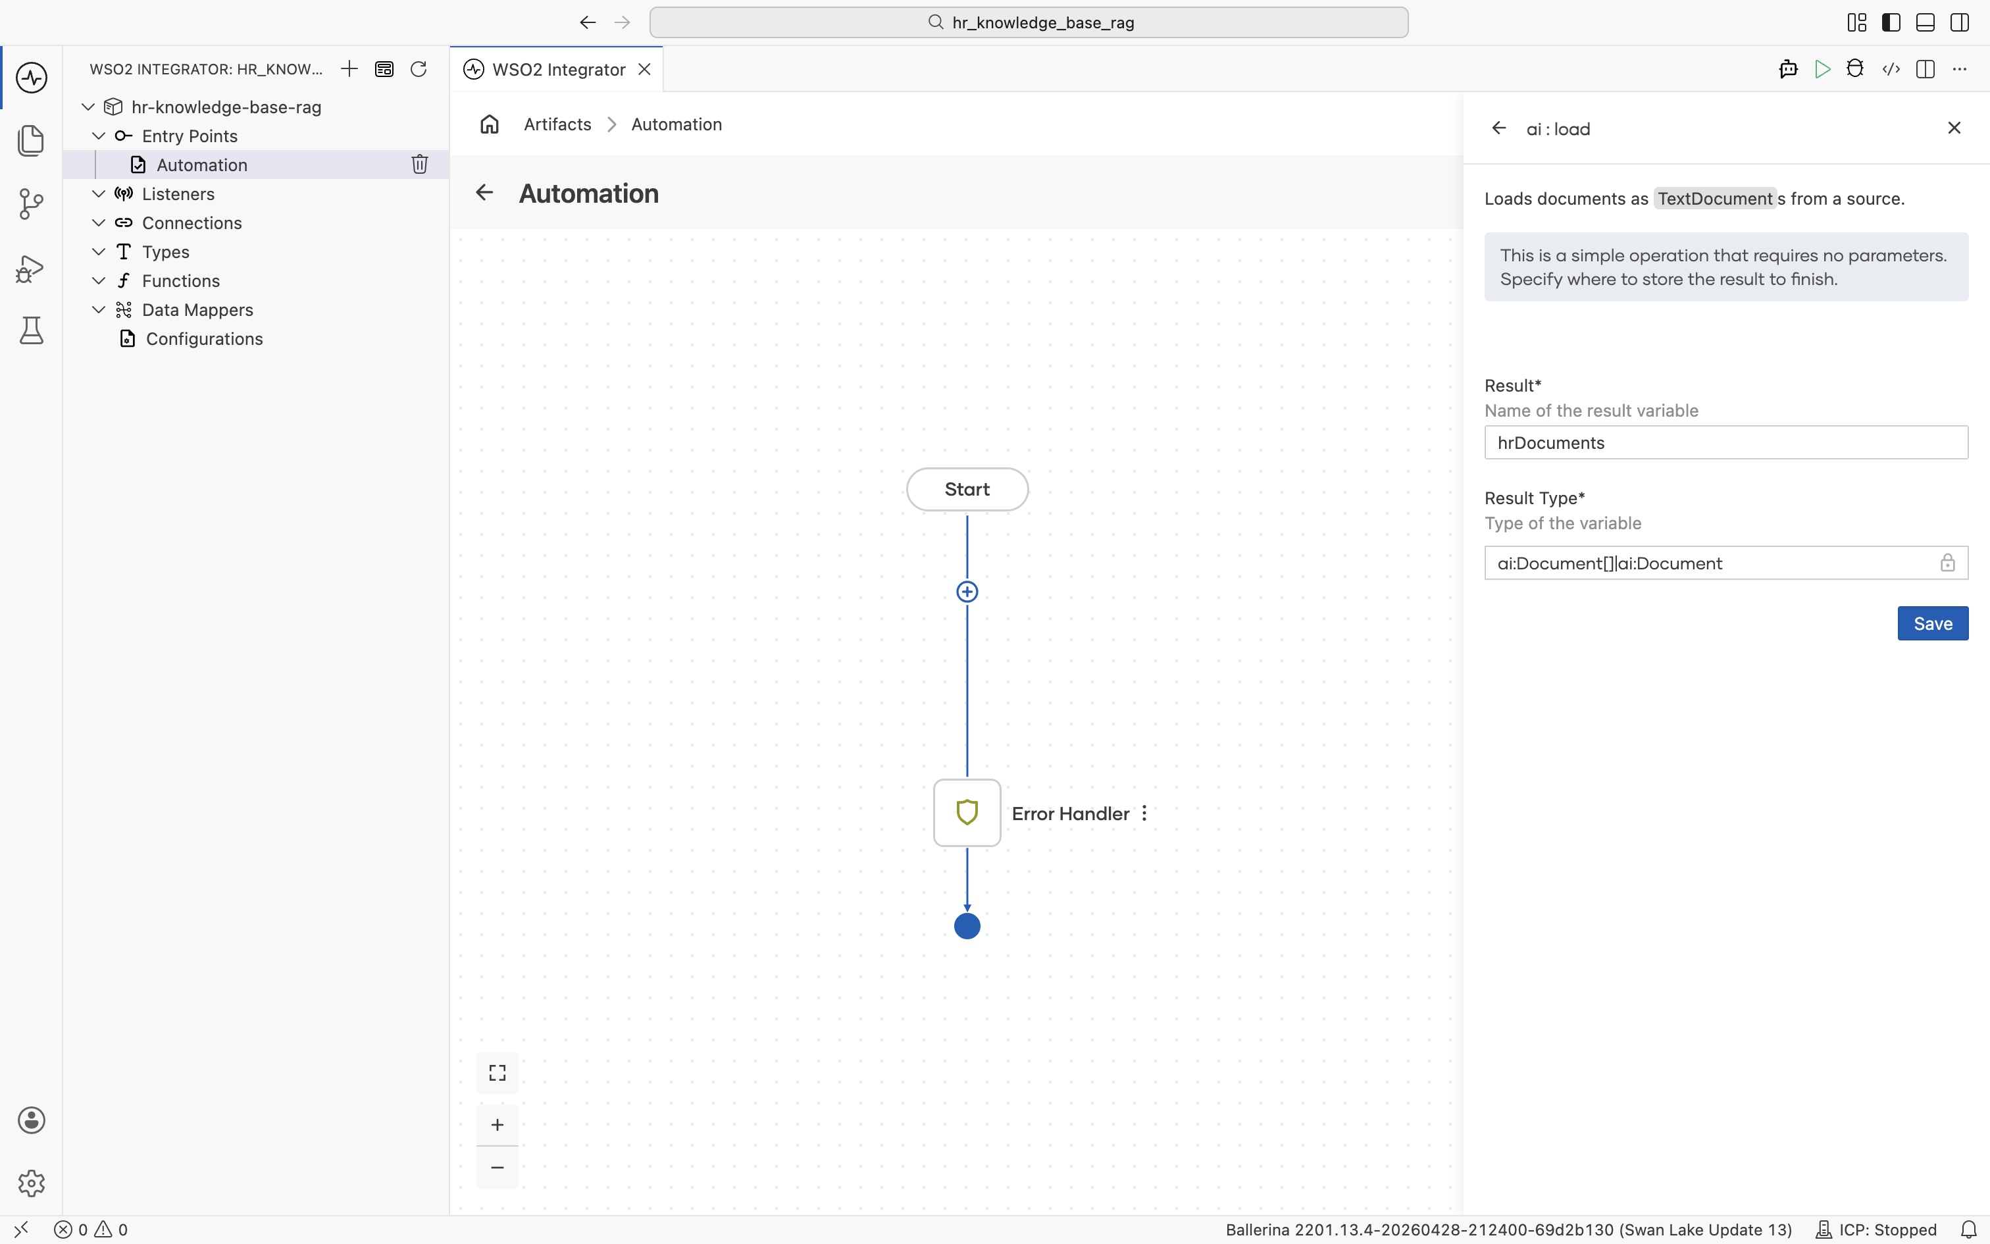This screenshot has width=1990, height=1244.
Task: Collapse the Entry Points section
Action: [x=99, y=136]
